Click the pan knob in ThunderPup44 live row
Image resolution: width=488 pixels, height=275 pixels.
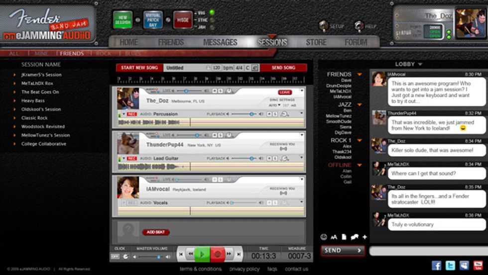coord(229,135)
